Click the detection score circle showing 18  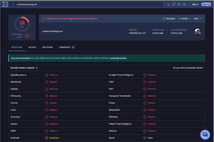pos(22,24)
